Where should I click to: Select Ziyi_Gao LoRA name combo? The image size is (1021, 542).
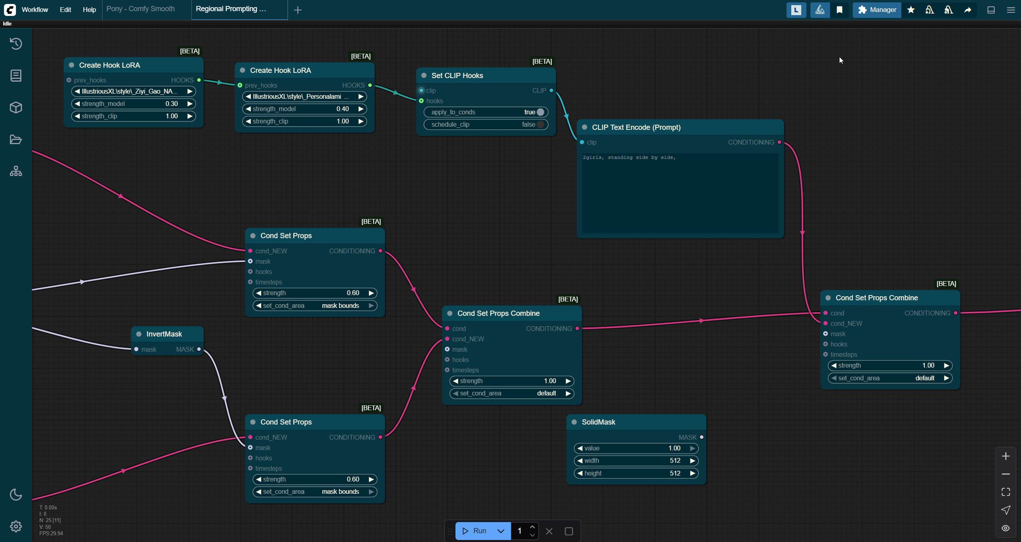(x=134, y=91)
